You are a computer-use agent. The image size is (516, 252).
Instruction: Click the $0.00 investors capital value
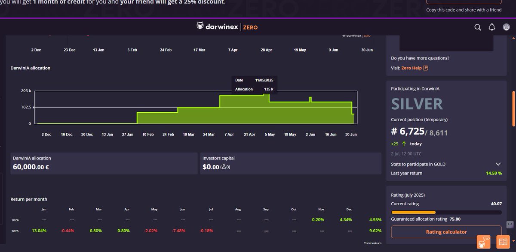click(211, 167)
